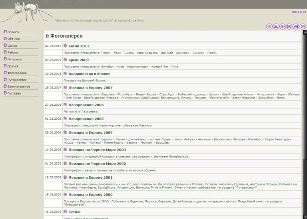This screenshot has width=307, height=219.
Task: Click the page's vertical scrollbar
Action: 305,124
